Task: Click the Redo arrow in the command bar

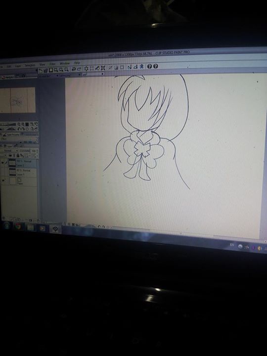Action: pyautogui.click(x=79, y=69)
